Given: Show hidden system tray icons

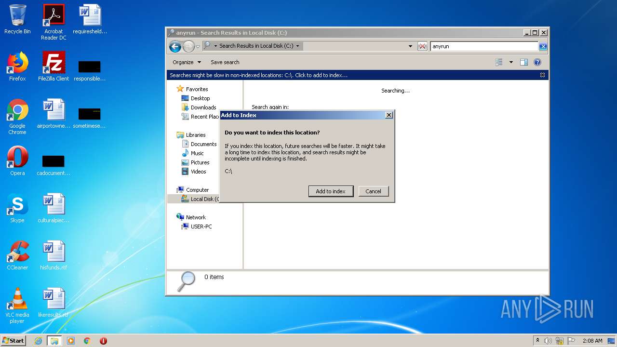Looking at the screenshot, I should pyautogui.click(x=537, y=341).
